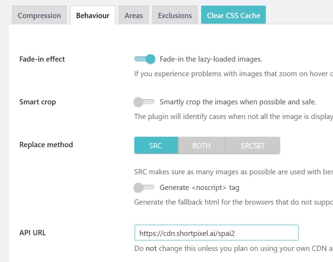Screen dimensions: 333x262
Task: Switch to the Areas tab
Action: pyautogui.click(x=134, y=15)
